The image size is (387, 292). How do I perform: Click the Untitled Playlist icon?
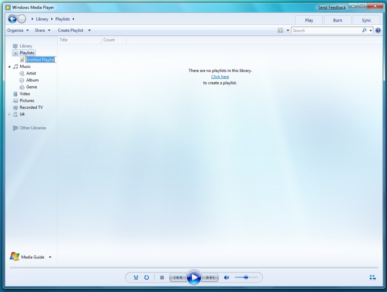(22, 60)
